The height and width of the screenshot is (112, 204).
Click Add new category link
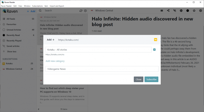click(x=55, y=61)
